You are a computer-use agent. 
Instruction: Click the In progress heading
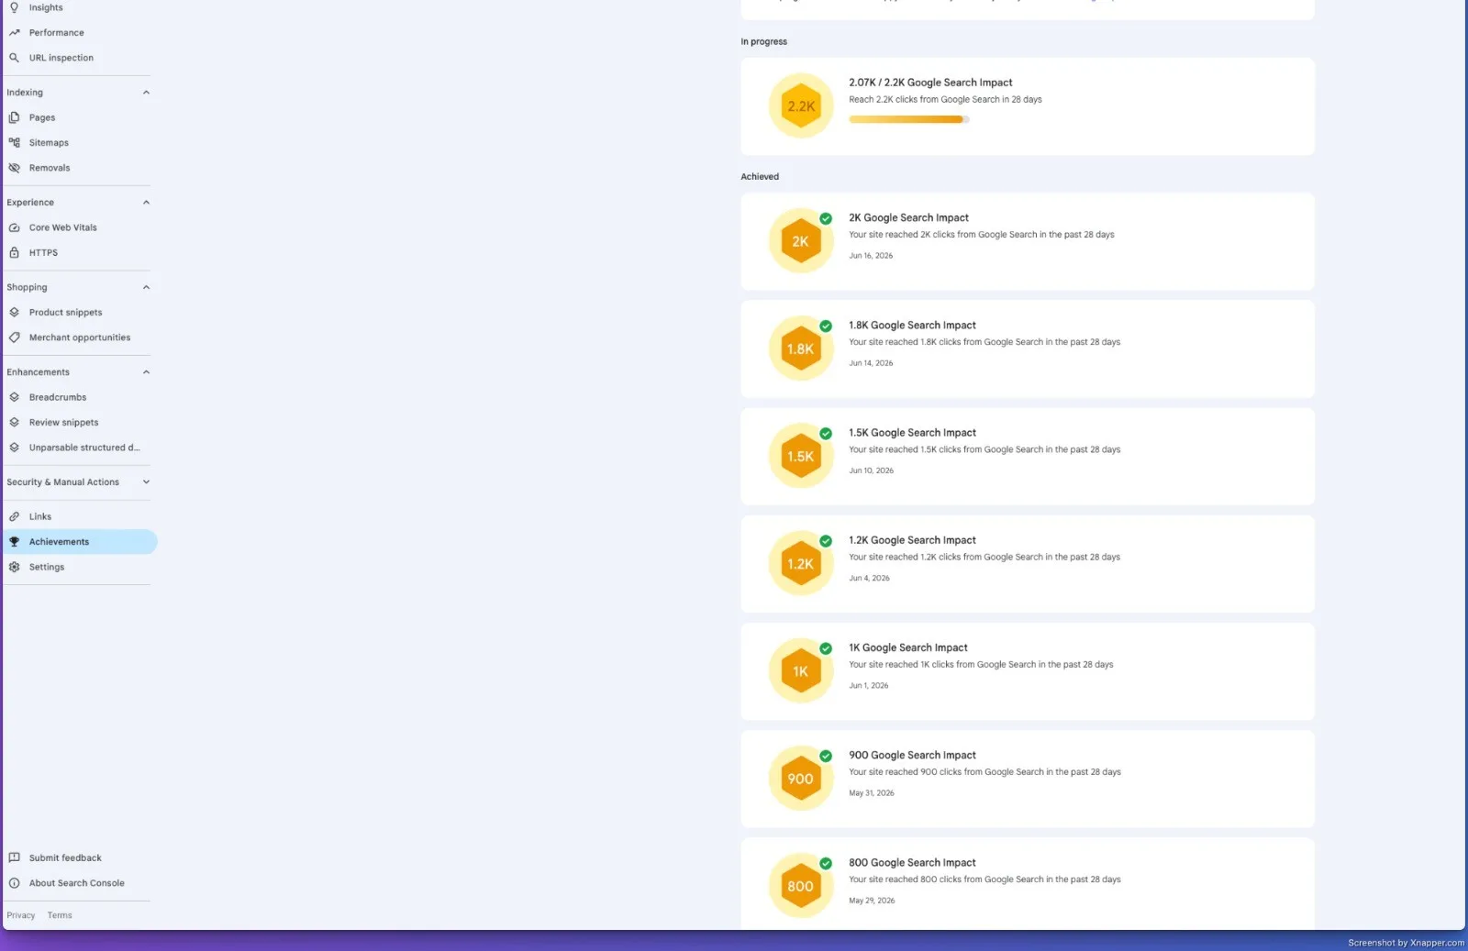[763, 42]
